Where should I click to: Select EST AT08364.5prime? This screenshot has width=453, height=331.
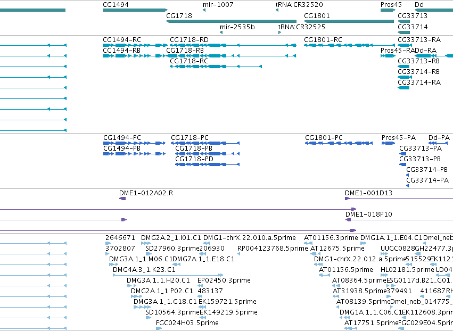pyautogui.click(x=336, y=286)
